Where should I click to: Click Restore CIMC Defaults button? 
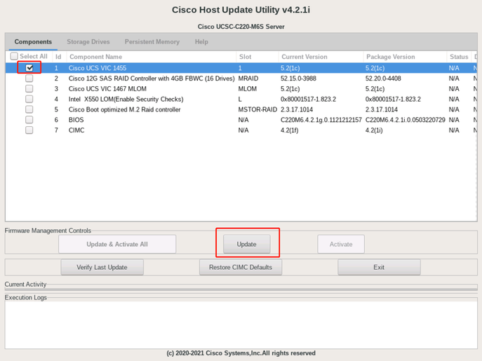tap(241, 267)
